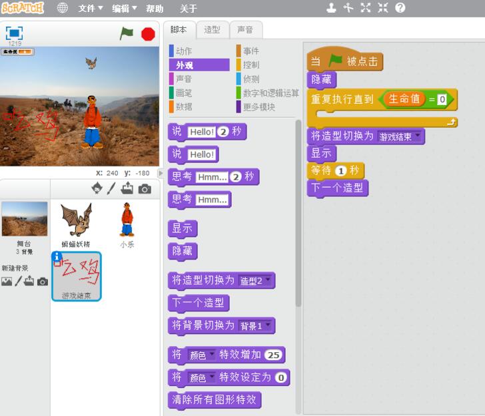Image resolution: width=485 pixels, height=416 pixels.
Task: Select the 蝙蝠妖精 sprite thumbnail
Action: [x=76, y=221]
